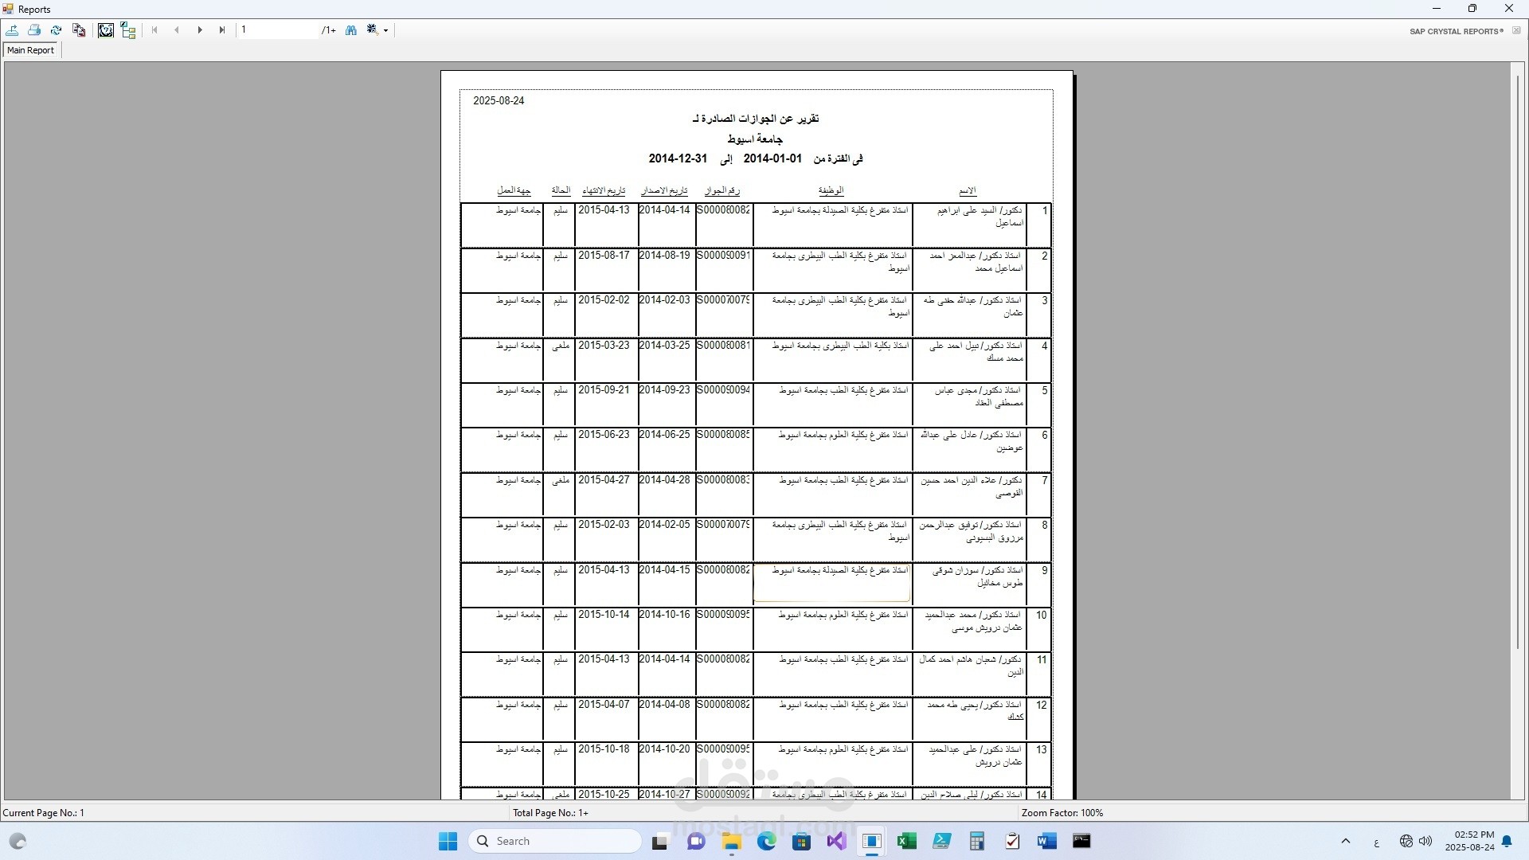This screenshot has width=1529, height=860.
Task: Click issue date 2014-10-16 in row 10
Action: tap(664, 615)
